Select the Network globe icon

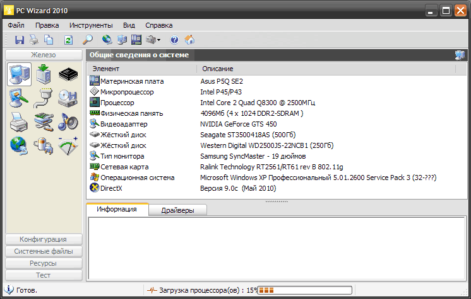pos(18,146)
